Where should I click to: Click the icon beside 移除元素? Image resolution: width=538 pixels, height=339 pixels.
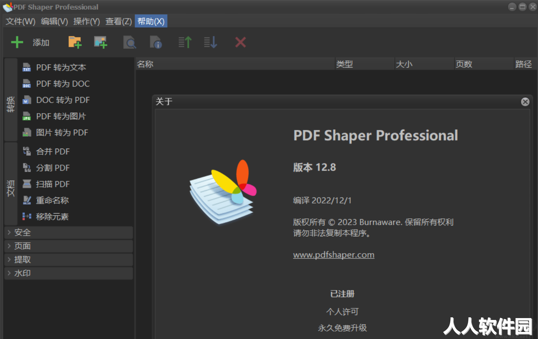26,216
